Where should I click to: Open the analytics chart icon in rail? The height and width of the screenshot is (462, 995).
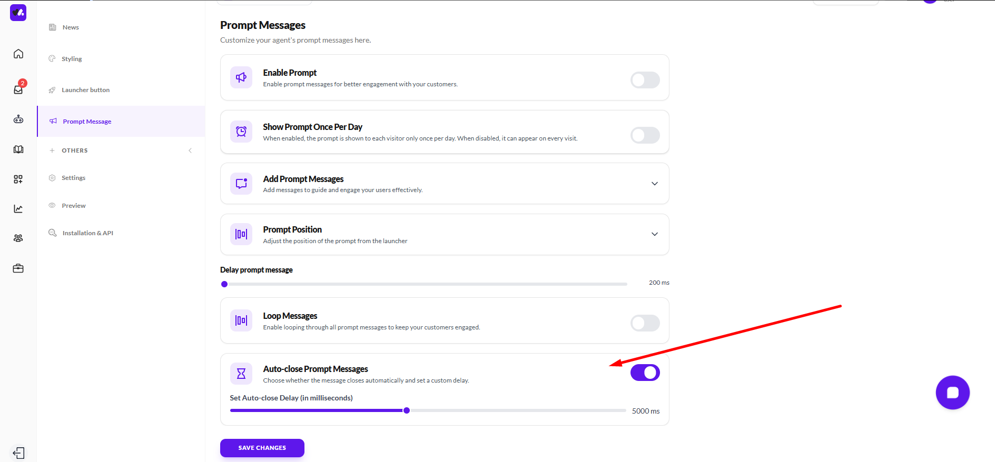click(x=18, y=209)
